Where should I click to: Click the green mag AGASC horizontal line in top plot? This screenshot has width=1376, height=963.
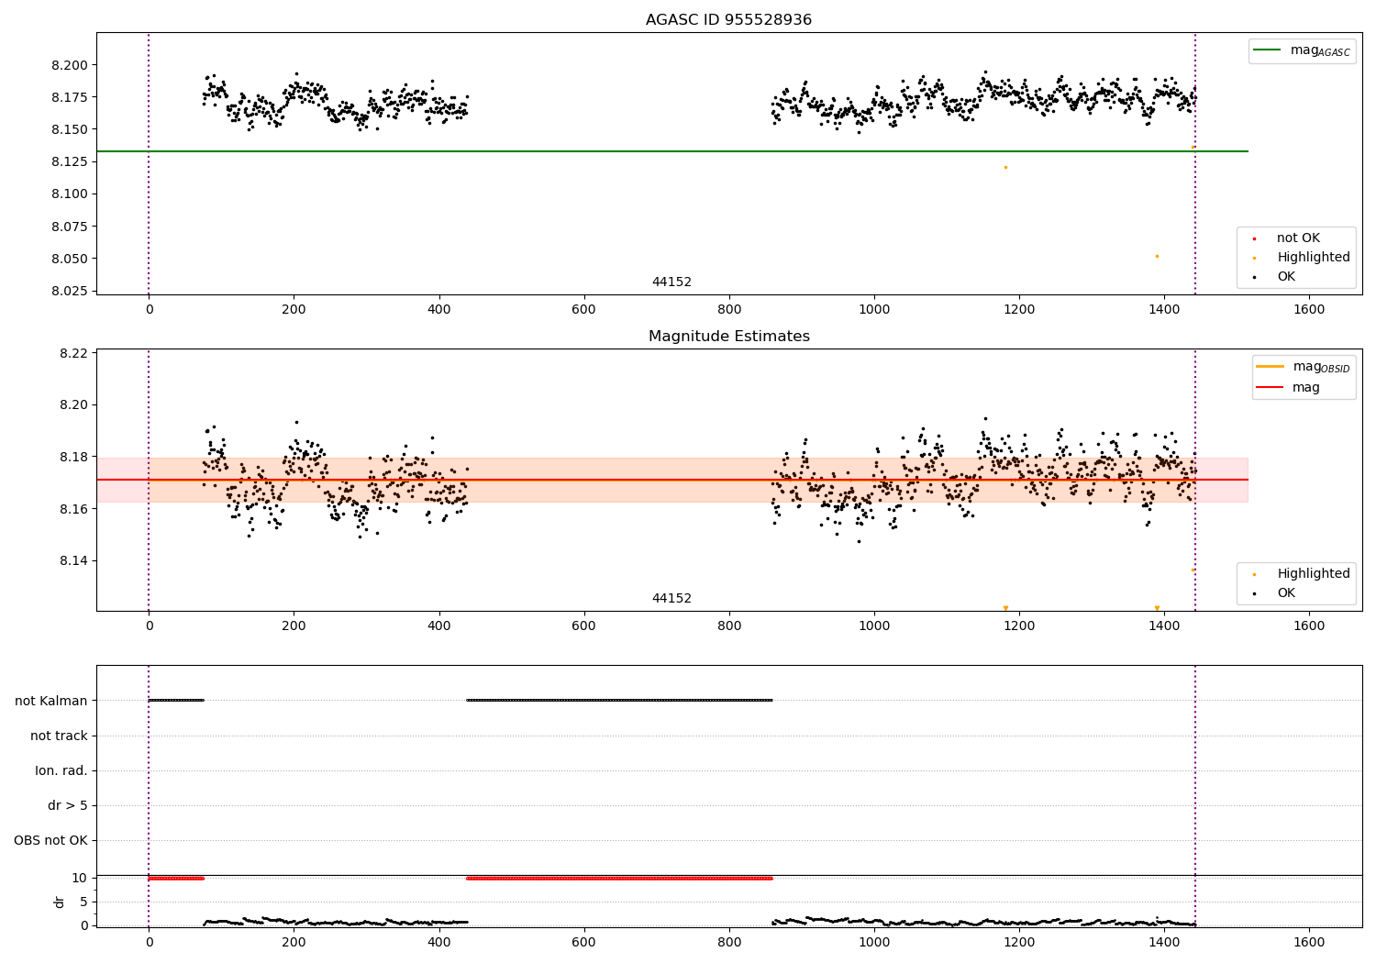(x=671, y=151)
